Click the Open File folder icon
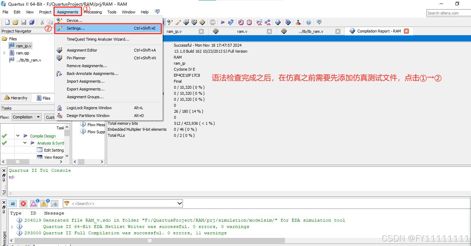 point(15,22)
